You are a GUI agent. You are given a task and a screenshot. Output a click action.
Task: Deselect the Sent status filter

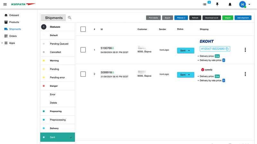[58, 137]
